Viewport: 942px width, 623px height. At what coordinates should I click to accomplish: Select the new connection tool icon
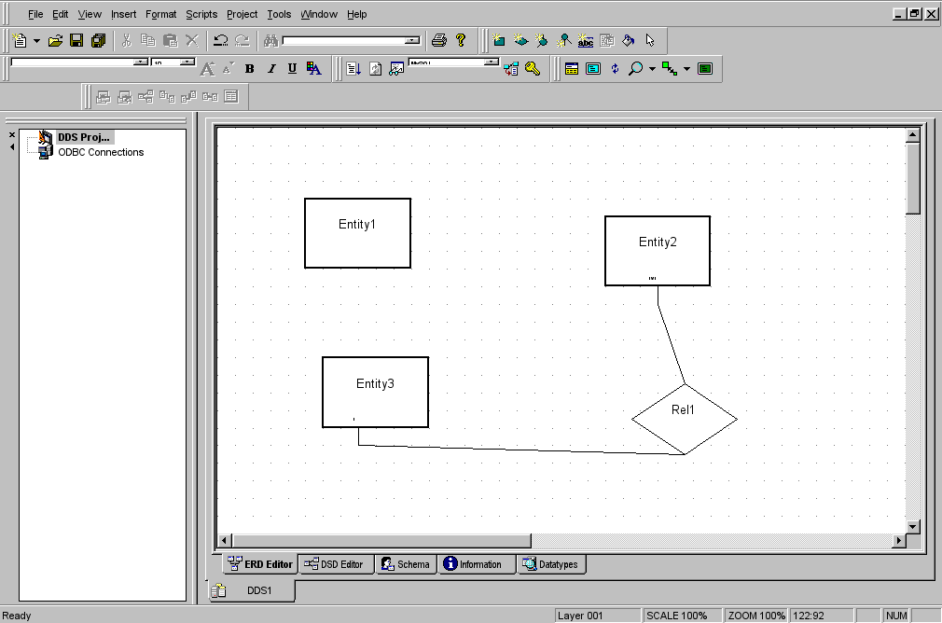click(x=541, y=40)
